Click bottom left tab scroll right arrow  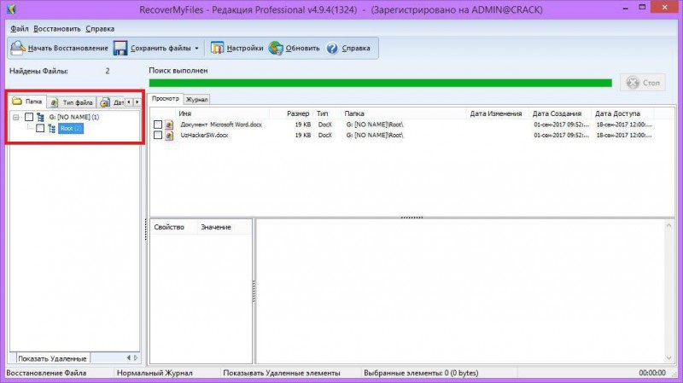click(x=136, y=357)
